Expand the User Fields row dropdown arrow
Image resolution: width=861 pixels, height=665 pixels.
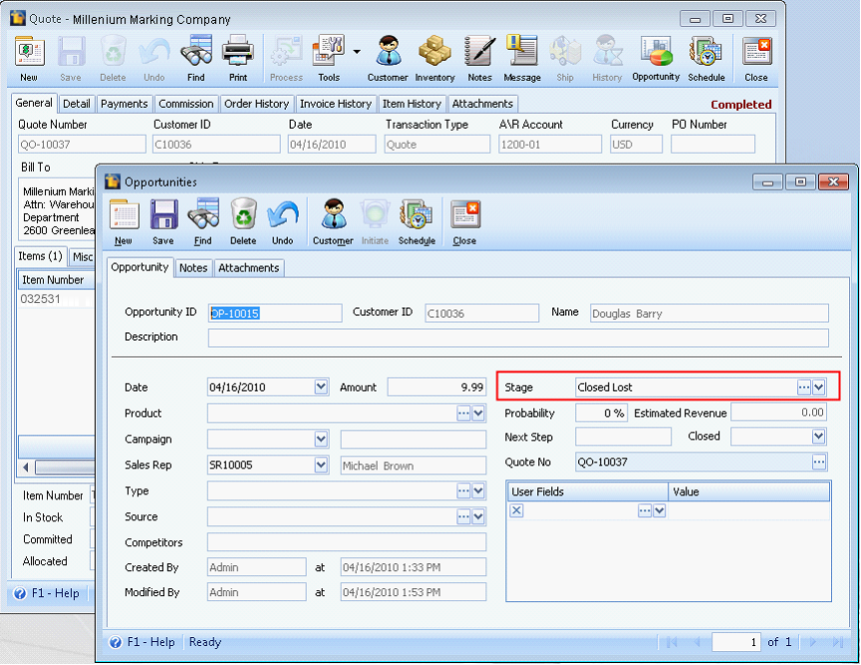pyautogui.click(x=660, y=510)
